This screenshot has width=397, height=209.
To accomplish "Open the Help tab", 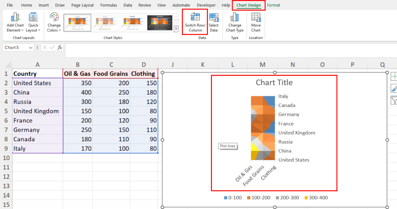I will point(226,5).
